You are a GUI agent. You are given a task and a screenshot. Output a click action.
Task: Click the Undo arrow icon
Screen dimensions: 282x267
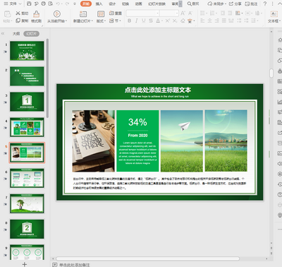pos(58,4)
